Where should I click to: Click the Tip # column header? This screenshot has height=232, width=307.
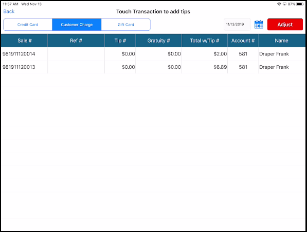click(x=120, y=41)
